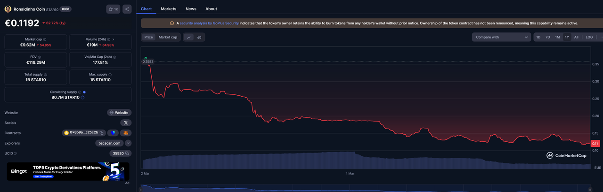The image size is (603, 192).
Task: Switch to line chart view icon
Action: click(x=188, y=37)
